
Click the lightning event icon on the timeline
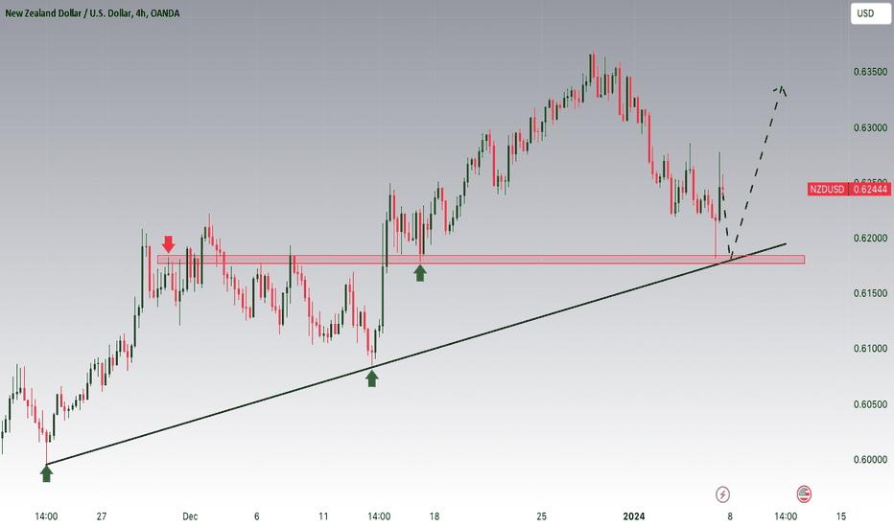(x=722, y=494)
